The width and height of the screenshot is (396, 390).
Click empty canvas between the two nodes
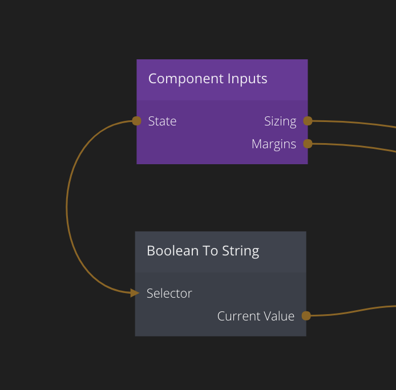pyautogui.click(x=221, y=197)
